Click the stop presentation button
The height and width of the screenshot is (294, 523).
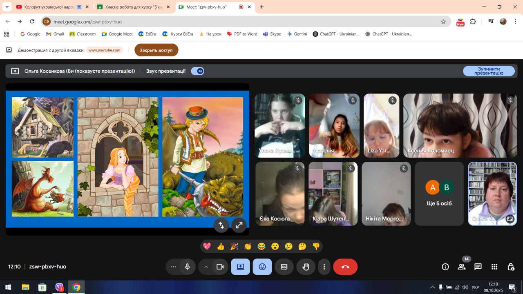[489, 71]
